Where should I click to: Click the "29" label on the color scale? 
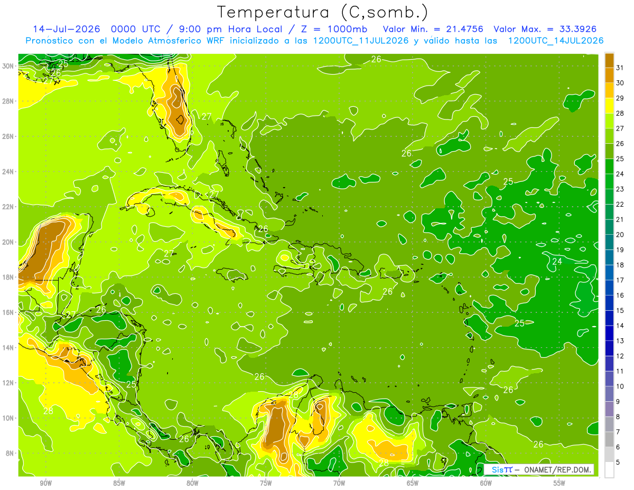point(620,98)
